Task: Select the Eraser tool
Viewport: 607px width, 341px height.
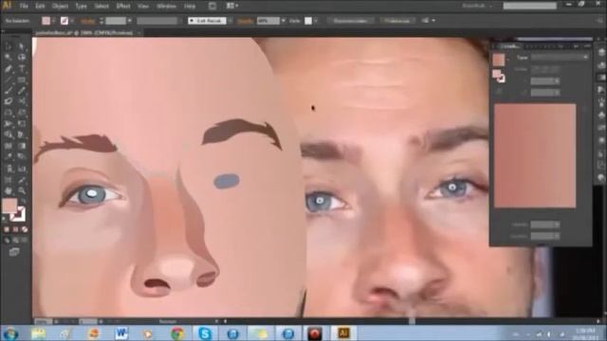Action: (x=22, y=101)
